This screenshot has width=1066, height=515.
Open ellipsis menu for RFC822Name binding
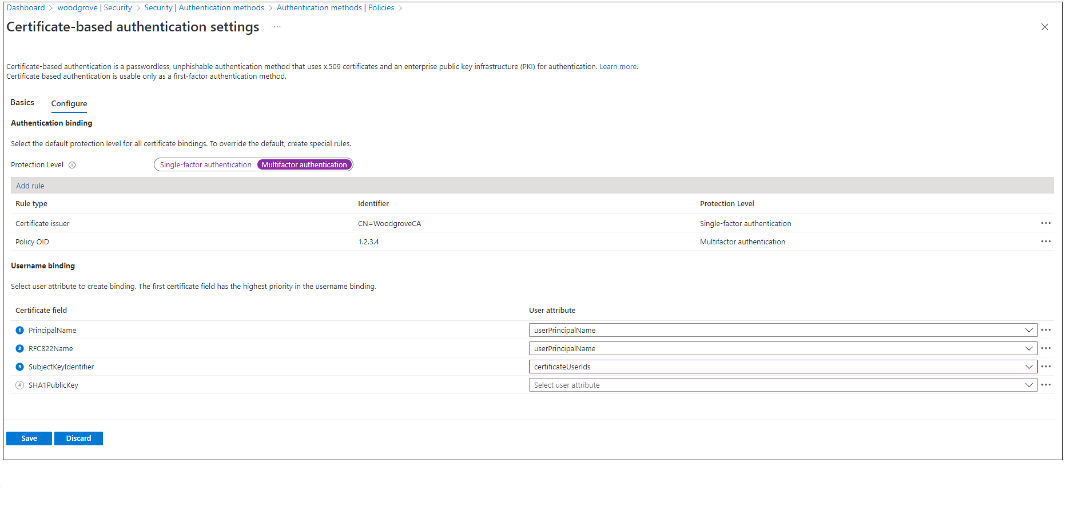[x=1045, y=348]
